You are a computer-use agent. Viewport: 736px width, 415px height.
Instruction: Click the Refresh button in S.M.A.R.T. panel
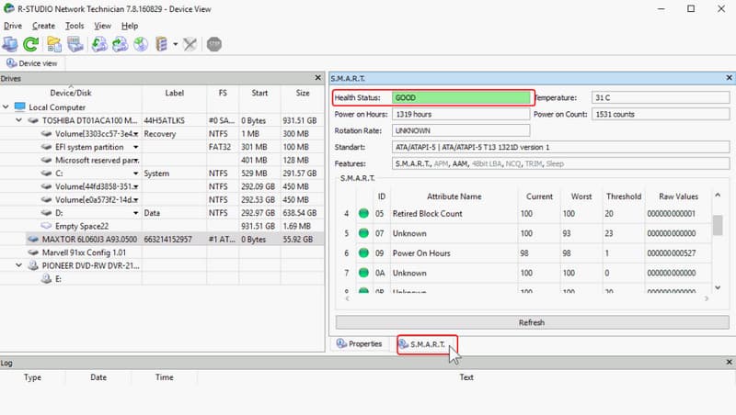pos(532,322)
